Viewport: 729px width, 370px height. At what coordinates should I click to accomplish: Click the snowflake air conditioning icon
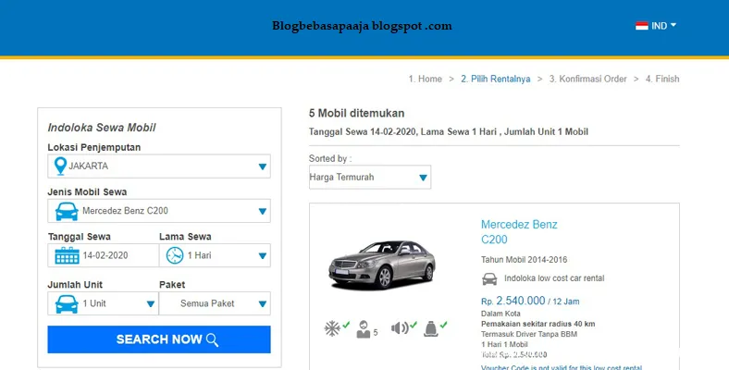(x=332, y=328)
